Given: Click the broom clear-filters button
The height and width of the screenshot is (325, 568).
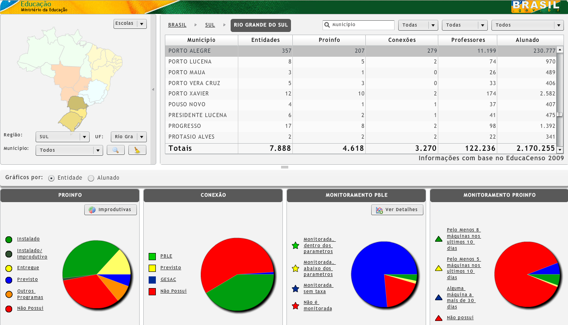Looking at the screenshot, I should coord(137,150).
